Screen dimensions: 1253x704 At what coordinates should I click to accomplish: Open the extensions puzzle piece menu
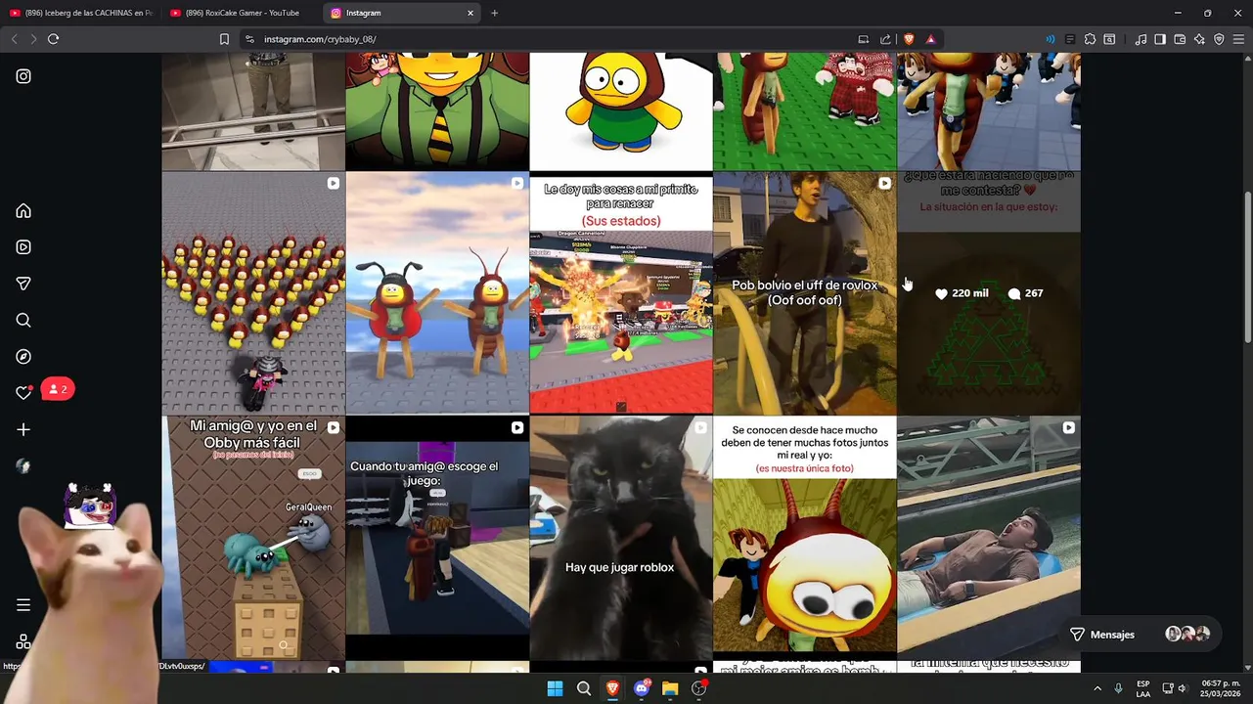click(1090, 39)
